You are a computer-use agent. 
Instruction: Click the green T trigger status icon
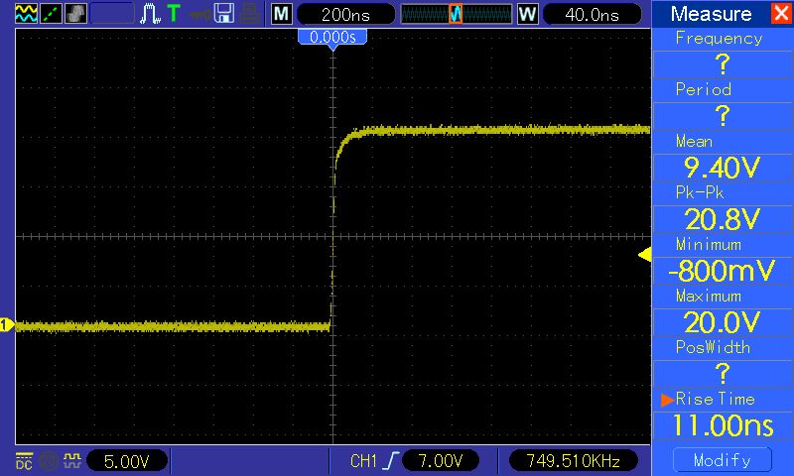pos(174,14)
